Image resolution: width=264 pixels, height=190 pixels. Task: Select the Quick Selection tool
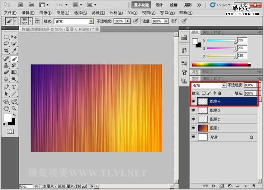pos(14,43)
